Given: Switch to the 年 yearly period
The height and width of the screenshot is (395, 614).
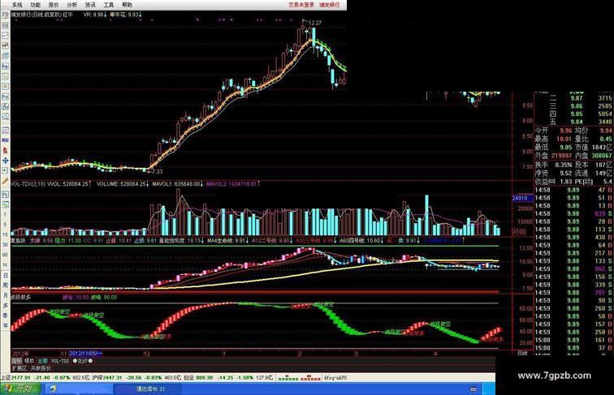Looking at the screenshot, I should pos(5,325).
